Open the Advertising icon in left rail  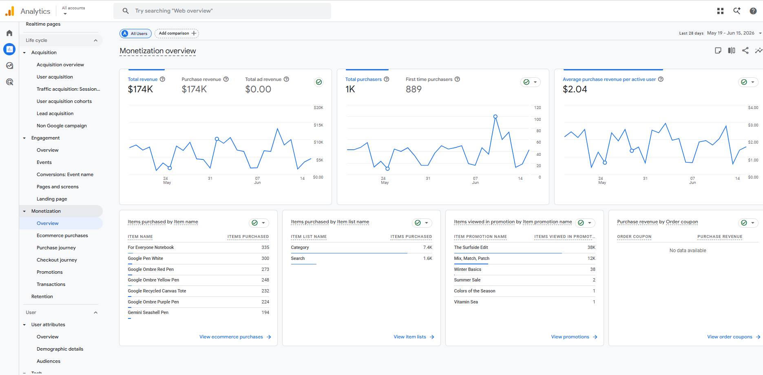point(9,82)
